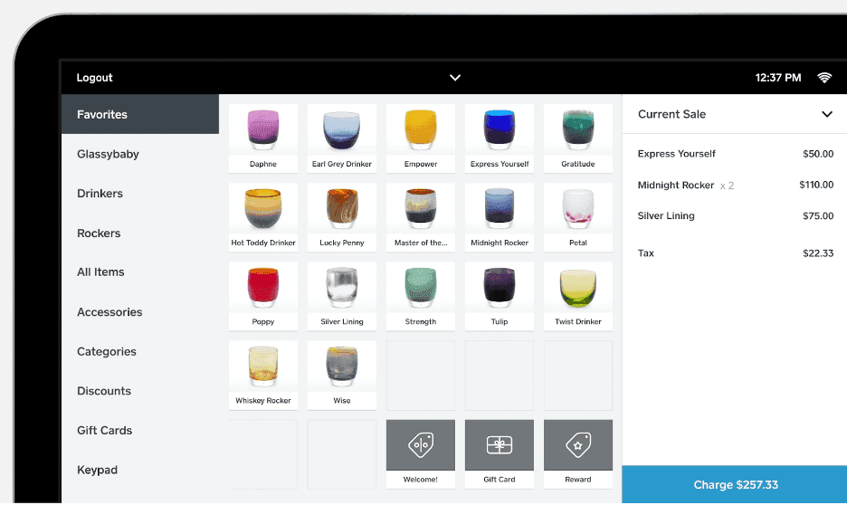Apply the Welcome! discount tag tile

[x=421, y=454]
